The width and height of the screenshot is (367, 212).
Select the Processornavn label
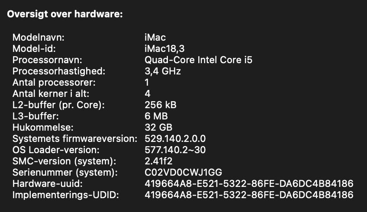coord(48,60)
